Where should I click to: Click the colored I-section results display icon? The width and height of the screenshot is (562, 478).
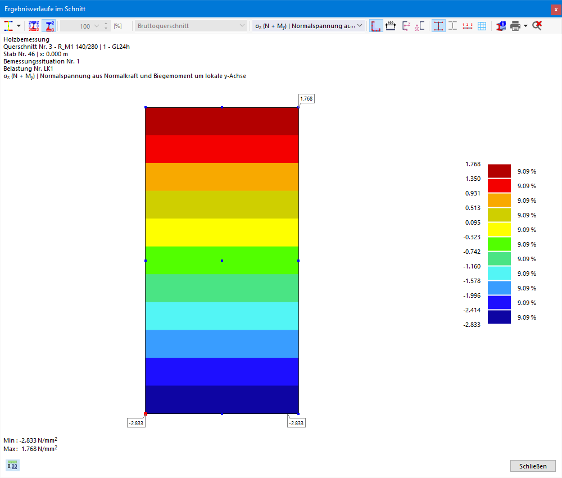coord(8,26)
